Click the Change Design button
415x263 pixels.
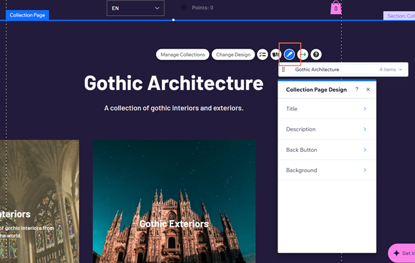click(233, 55)
